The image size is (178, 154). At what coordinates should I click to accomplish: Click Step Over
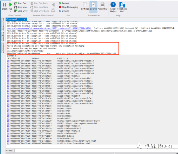pos(21,11)
